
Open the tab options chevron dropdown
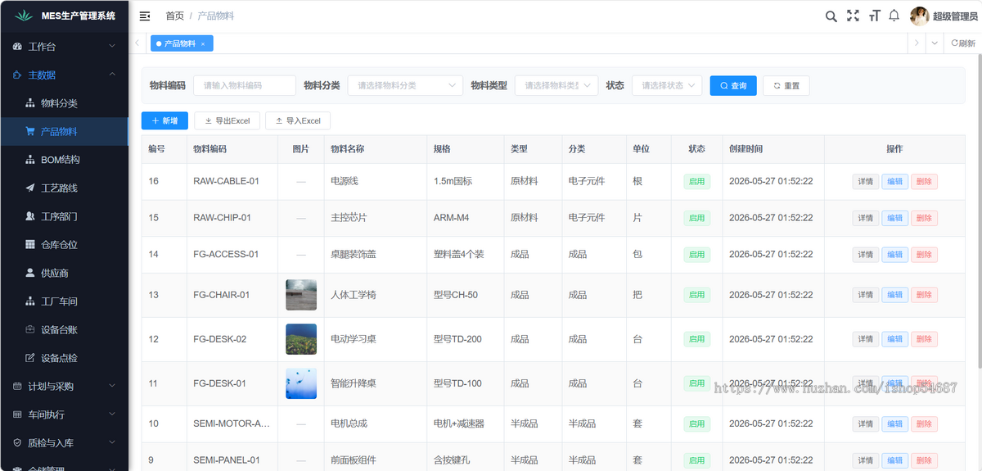(935, 43)
